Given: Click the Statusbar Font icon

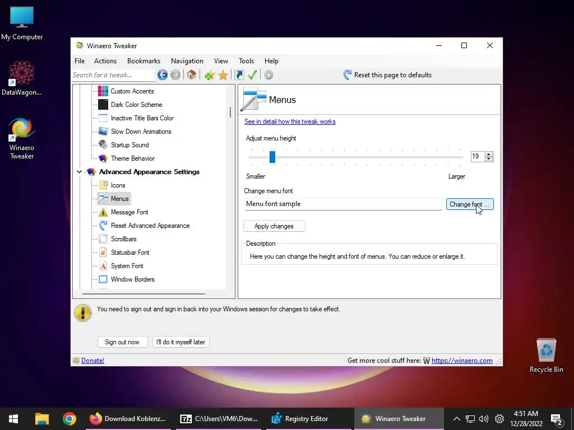Looking at the screenshot, I should coord(103,253).
